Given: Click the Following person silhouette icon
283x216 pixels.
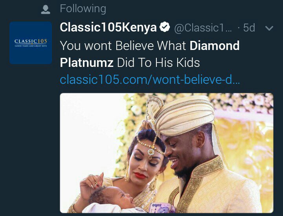Looking at the screenshot, I should (x=46, y=9).
